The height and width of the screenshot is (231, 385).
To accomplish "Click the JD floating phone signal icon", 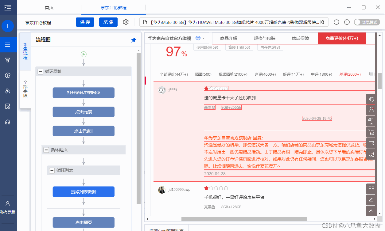I will tap(371, 121).
